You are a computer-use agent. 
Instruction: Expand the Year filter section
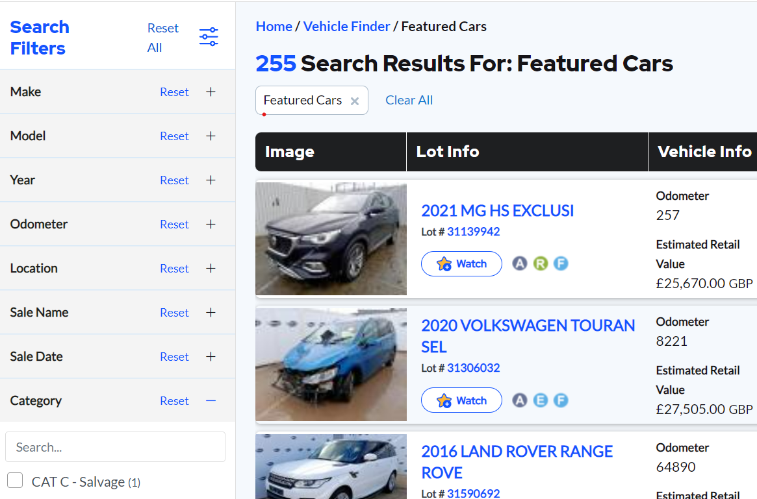pos(211,180)
